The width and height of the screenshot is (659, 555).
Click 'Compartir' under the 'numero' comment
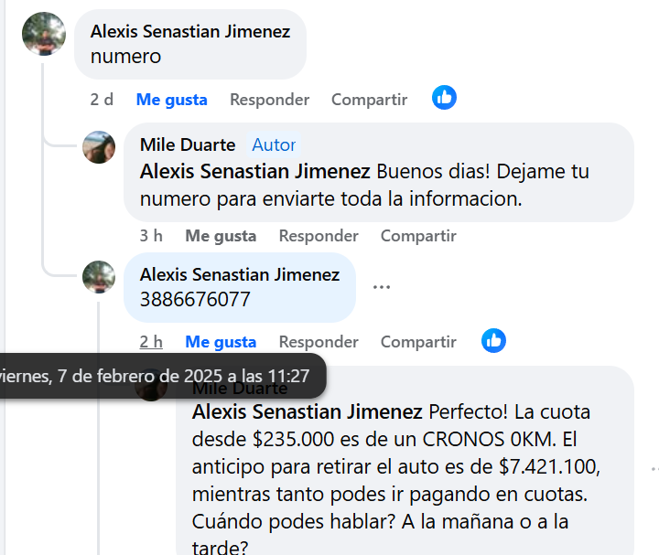click(x=369, y=100)
